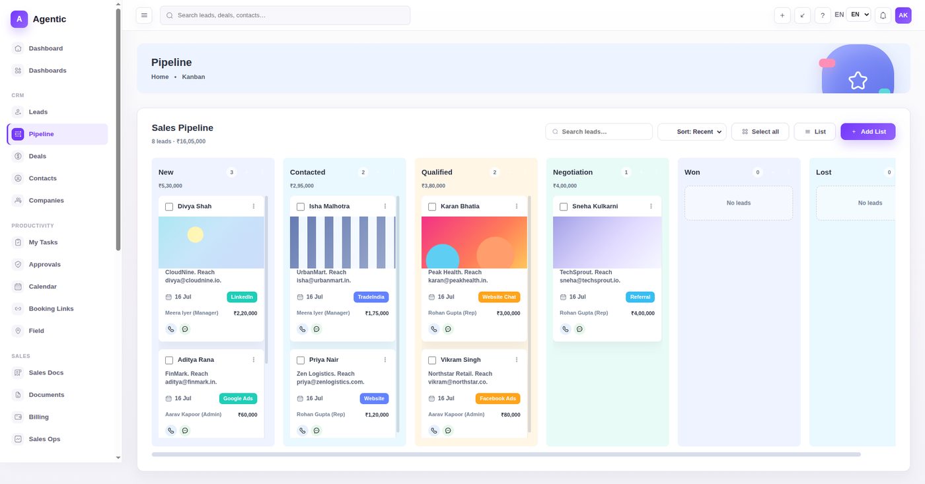Image resolution: width=925 pixels, height=484 pixels.
Task: Click the horizontal kanban board scrollbar
Action: click(x=506, y=454)
